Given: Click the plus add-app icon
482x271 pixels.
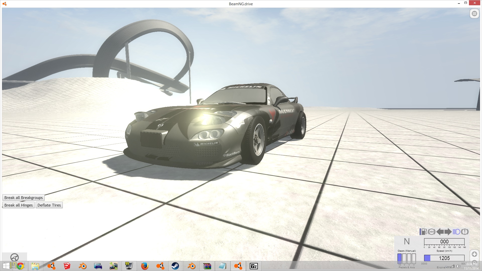Looking at the screenshot, I should tap(474, 254).
